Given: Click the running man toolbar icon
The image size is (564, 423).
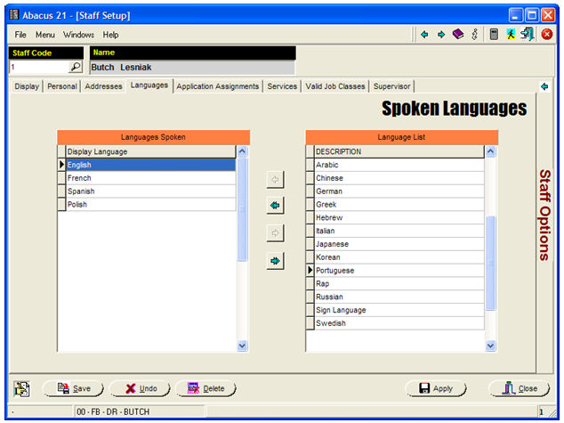Looking at the screenshot, I should tap(512, 35).
